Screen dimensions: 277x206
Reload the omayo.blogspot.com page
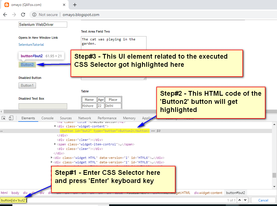23,15
